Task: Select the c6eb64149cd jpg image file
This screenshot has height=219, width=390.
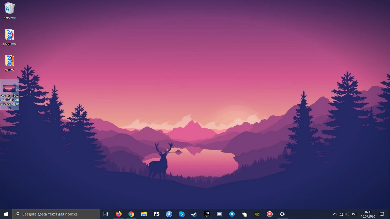Action: [10, 94]
